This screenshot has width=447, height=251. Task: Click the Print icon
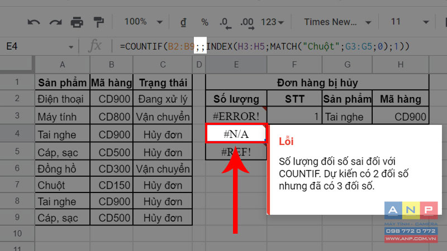click(77, 22)
